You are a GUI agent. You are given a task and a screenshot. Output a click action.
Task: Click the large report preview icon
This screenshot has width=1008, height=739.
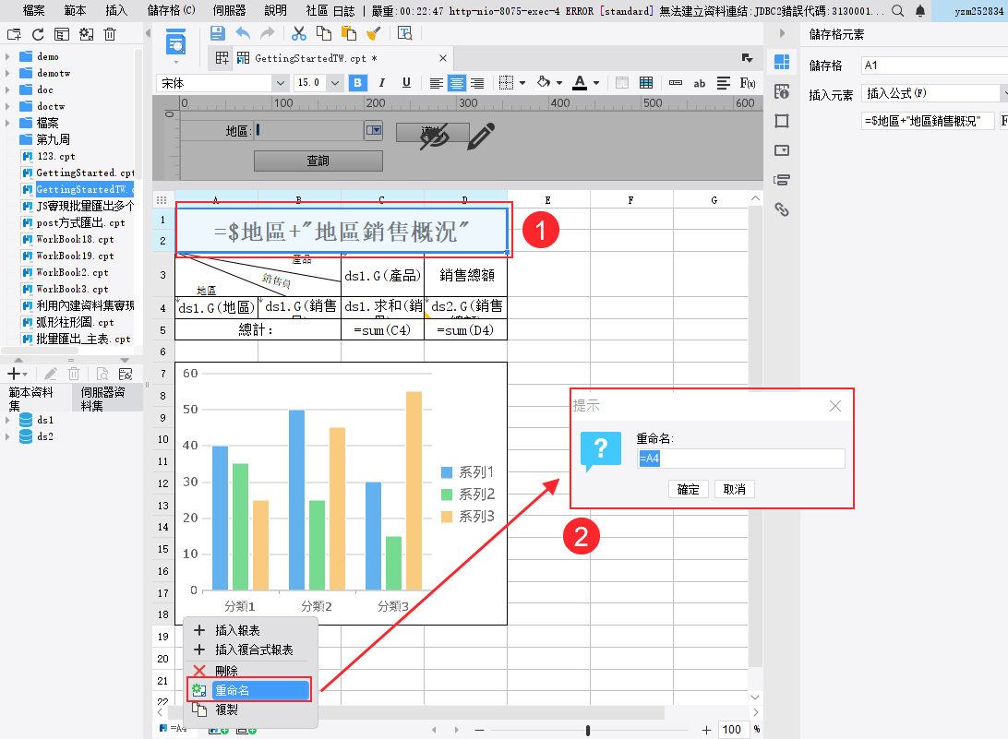175,42
